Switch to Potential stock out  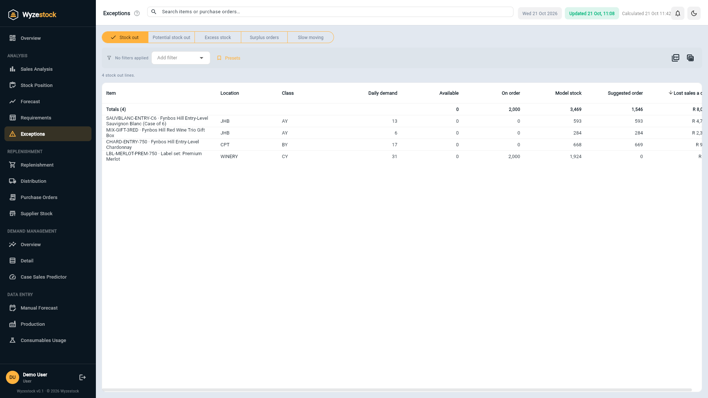[171, 37]
